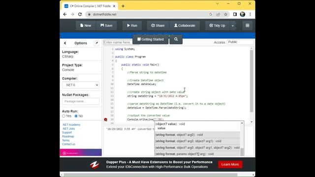The width and height of the screenshot is (315, 177).
Task: Click the autocomplete popup scroll up arrow
Action: [242, 123]
